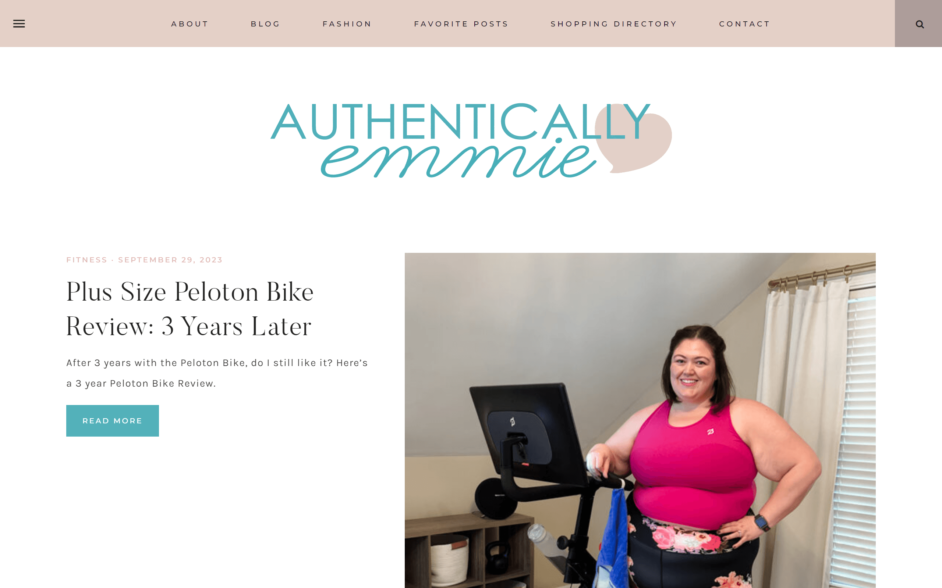Screen dimensions: 942x588
Task: Click the AUTHENTICALLY word in the logo
Action: coord(460,121)
